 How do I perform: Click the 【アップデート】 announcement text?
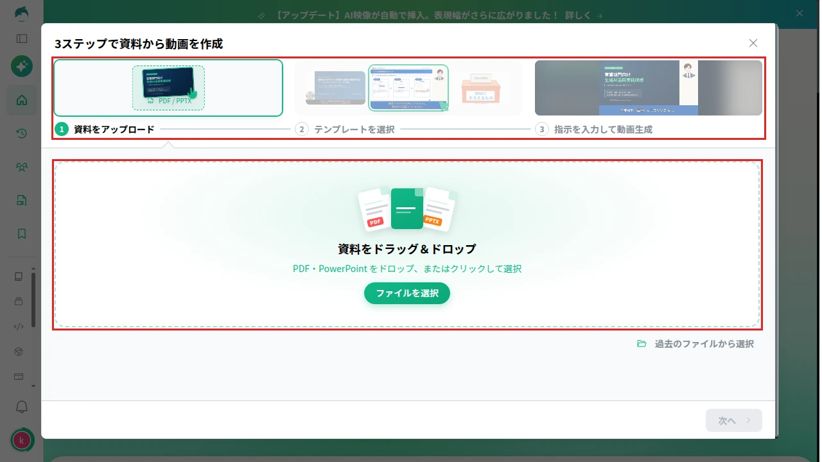[x=416, y=15]
